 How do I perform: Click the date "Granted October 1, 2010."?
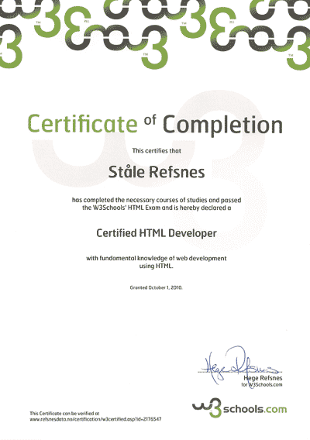[156, 287]
